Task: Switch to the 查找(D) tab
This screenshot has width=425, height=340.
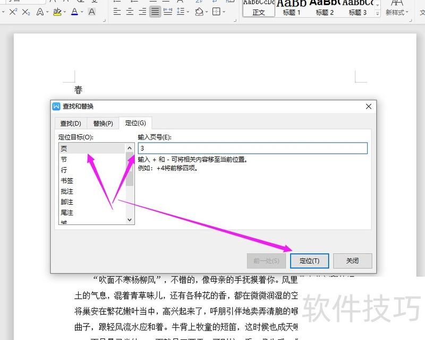Action: [x=71, y=124]
